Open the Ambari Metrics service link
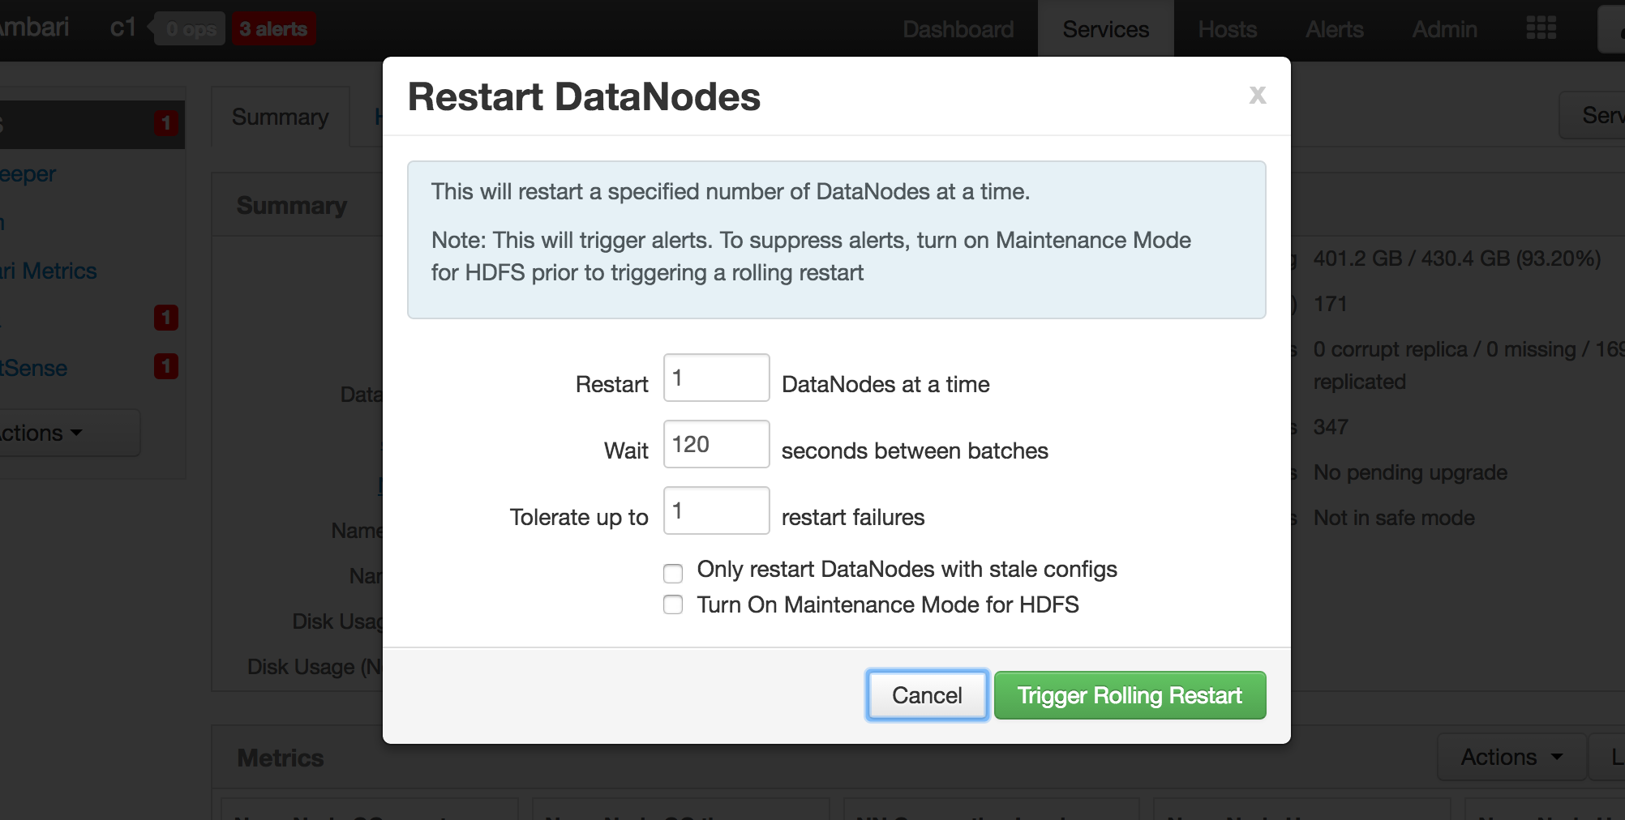This screenshot has width=1625, height=820. (x=49, y=271)
